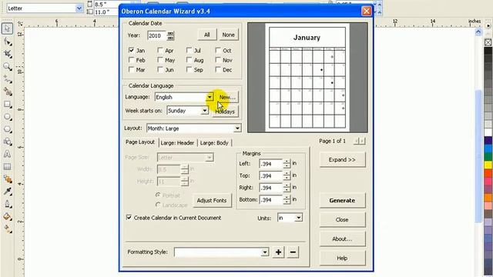This screenshot has height=277, width=493.
Task: Check the Apr month checkbox
Action: (160, 50)
